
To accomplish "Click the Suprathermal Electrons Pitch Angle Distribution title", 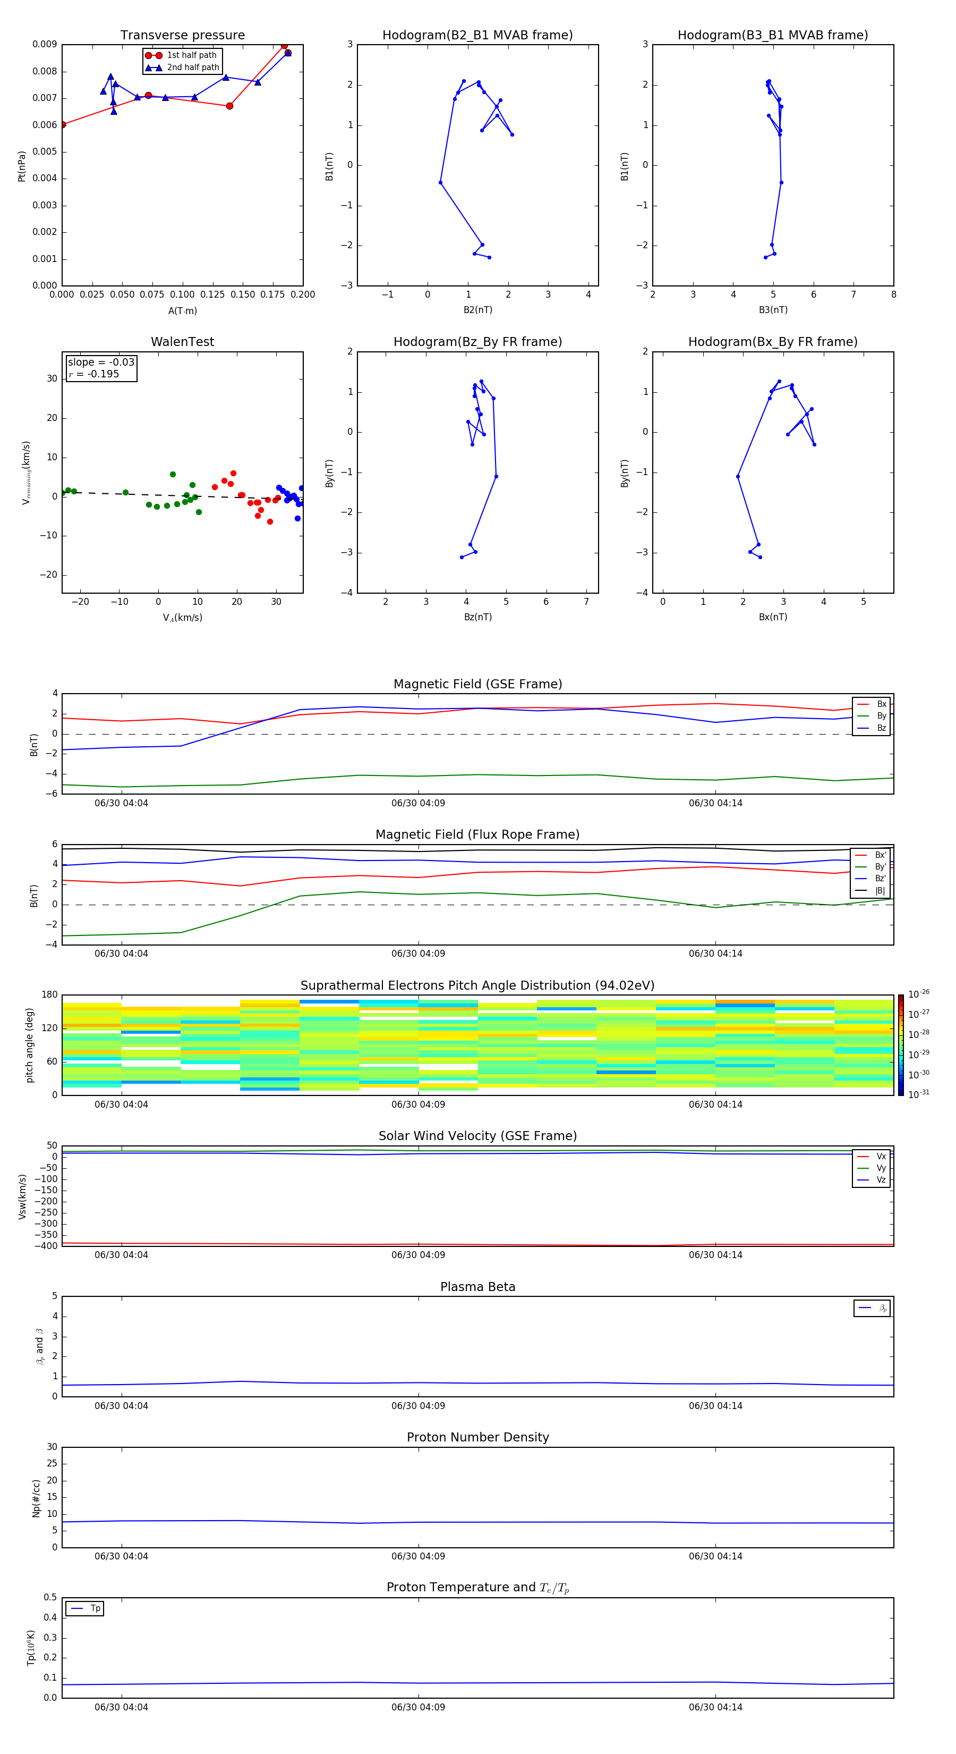I will [x=477, y=985].
